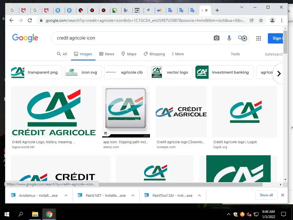293x220 pixels.
Task: Open File Explorer from the taskbar
Action: click(35, 214)
